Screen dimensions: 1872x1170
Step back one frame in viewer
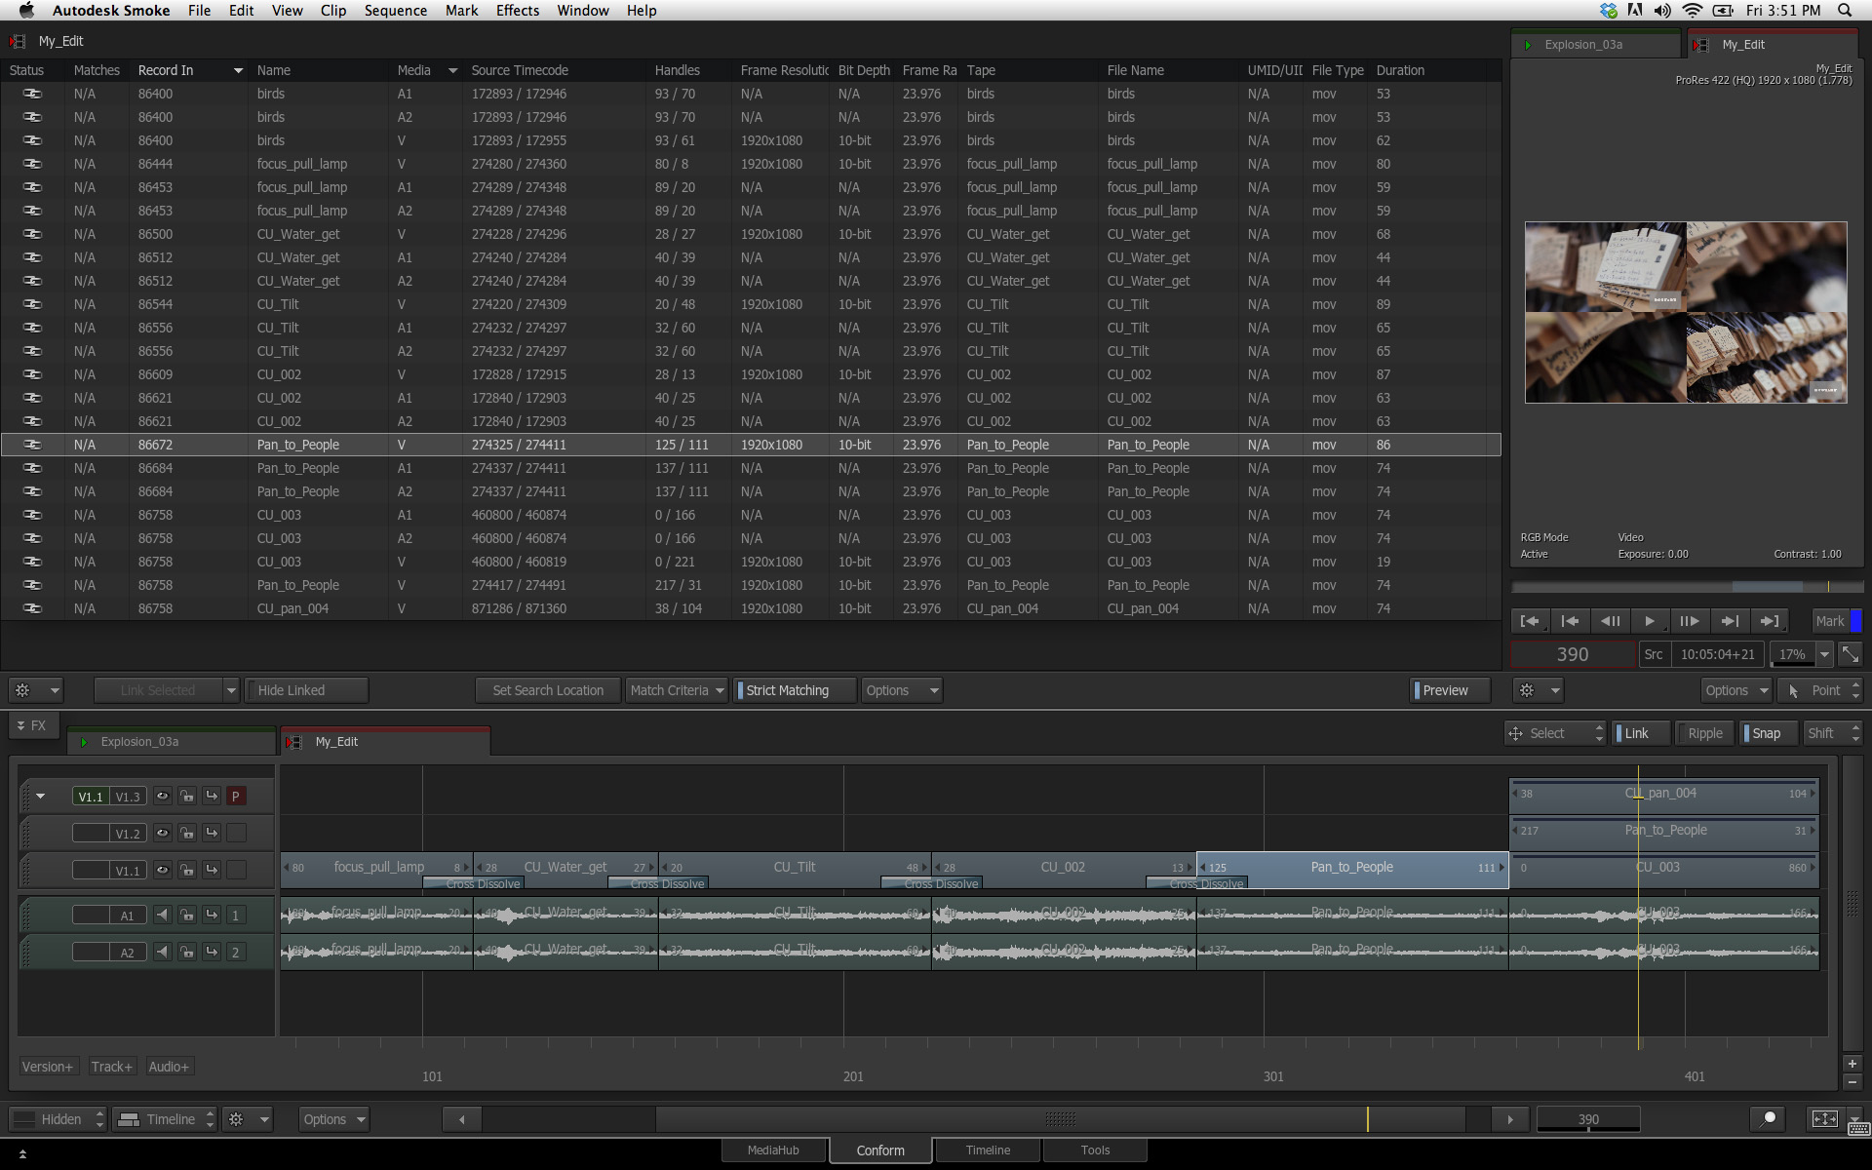[1610, 621]
